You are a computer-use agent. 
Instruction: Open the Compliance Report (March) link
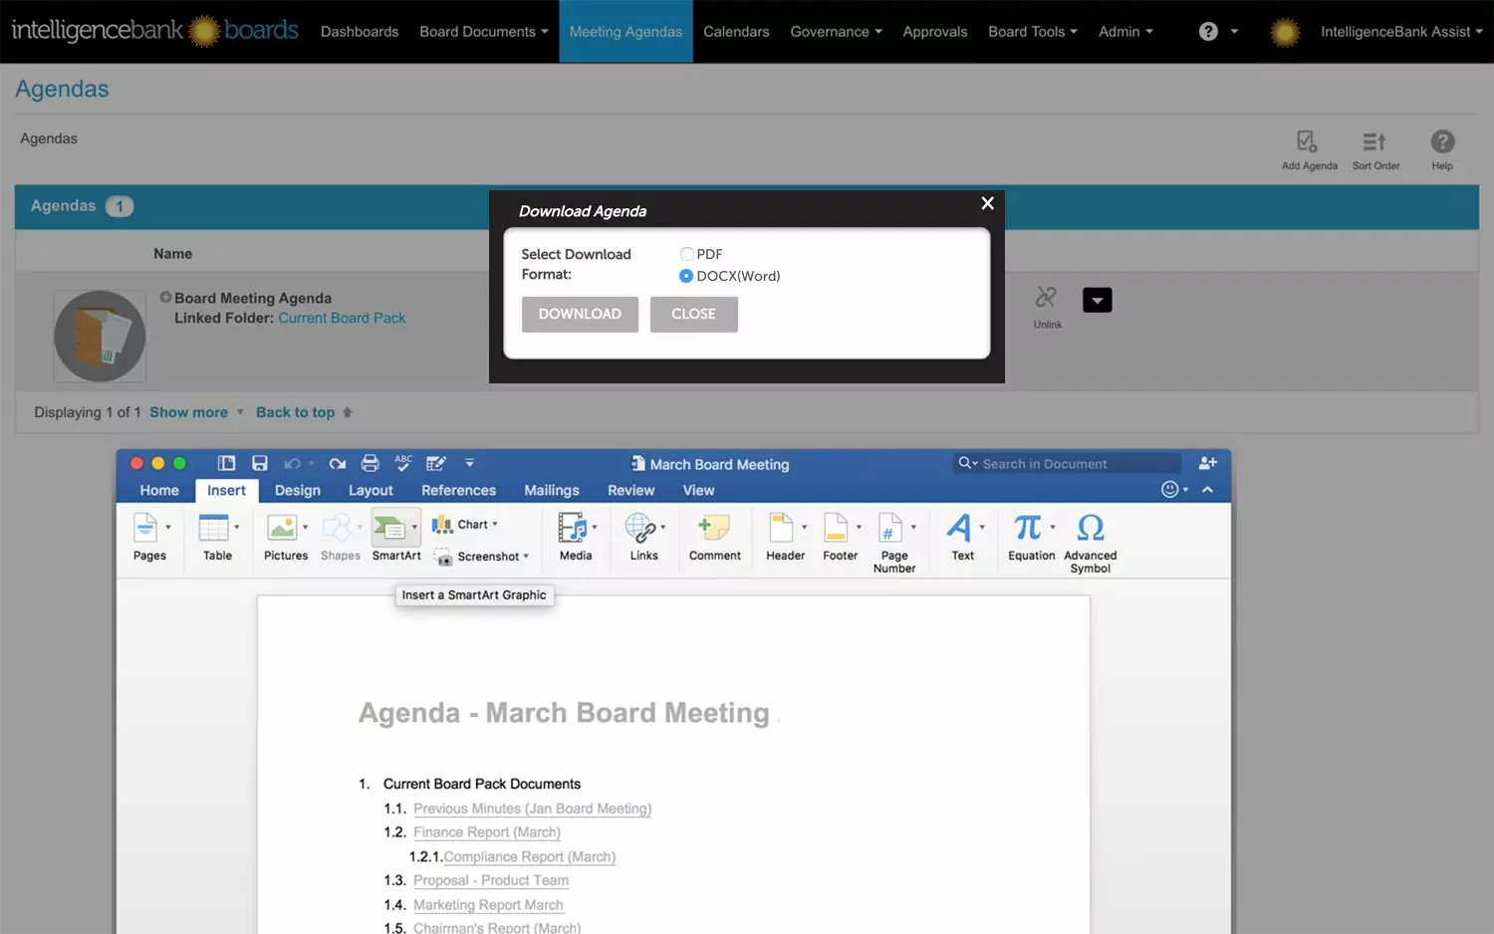point(530,856)
